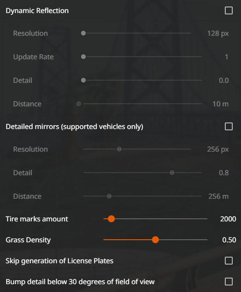Screen dimensions: 241x292
Task: Click the Dynamic Reflection Detail slider knob
Action: tap(83, 80)
